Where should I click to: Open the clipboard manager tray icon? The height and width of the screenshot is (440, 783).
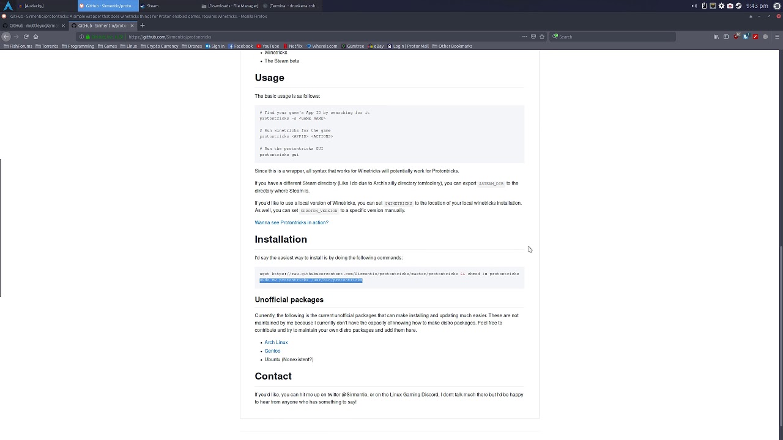point(704,5)
